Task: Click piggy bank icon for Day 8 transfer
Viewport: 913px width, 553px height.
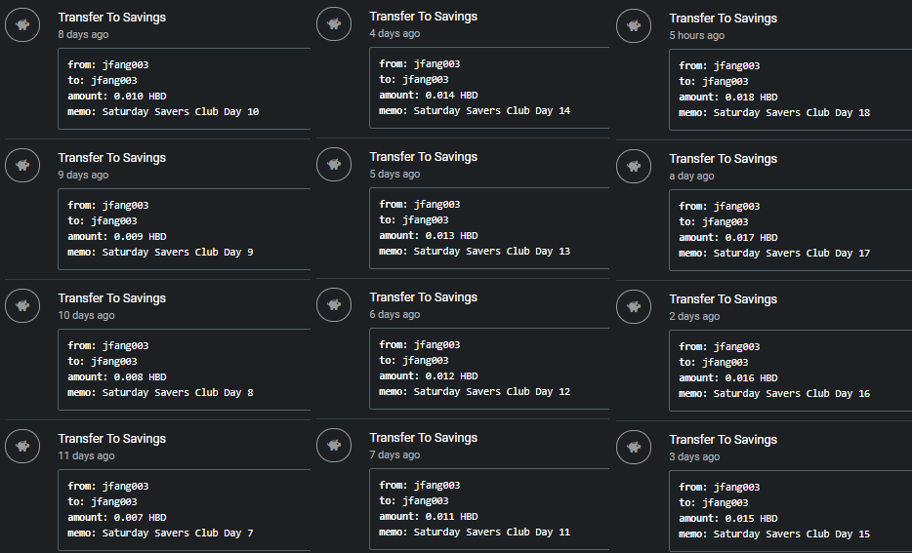Action: 22,306
